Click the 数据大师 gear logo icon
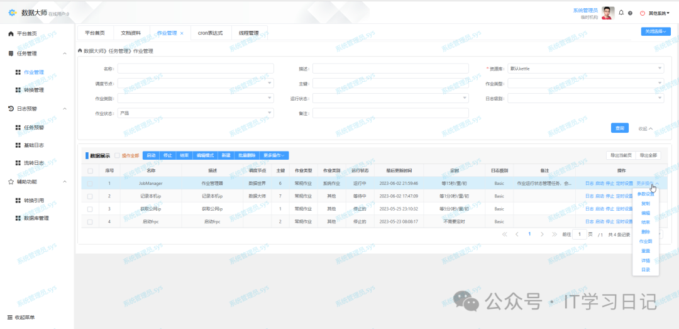Image resolution: width=679 pixels, height=329 pixels. click(12, 13)
